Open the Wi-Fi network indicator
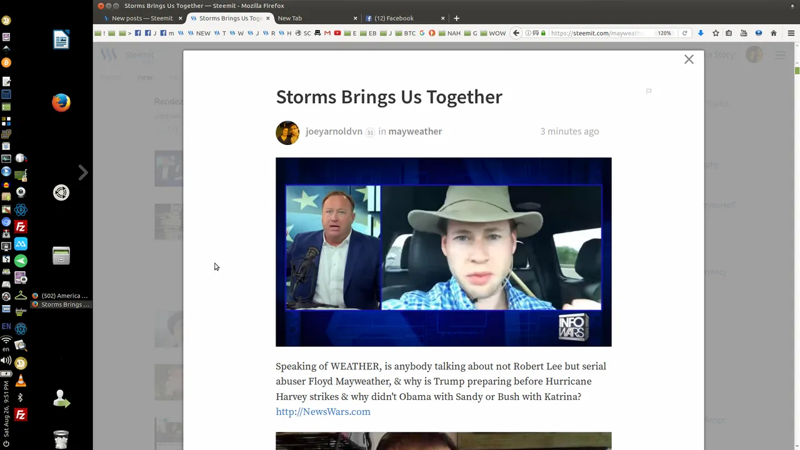Screen dimensions: 800x450 tap(6, 341)
